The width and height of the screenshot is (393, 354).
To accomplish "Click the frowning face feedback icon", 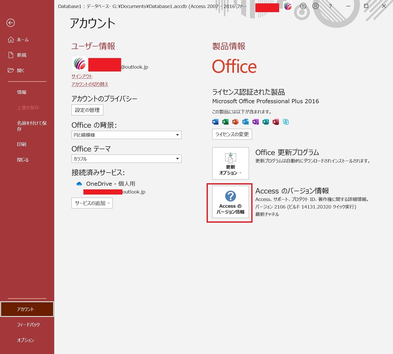I will [316, 6].
